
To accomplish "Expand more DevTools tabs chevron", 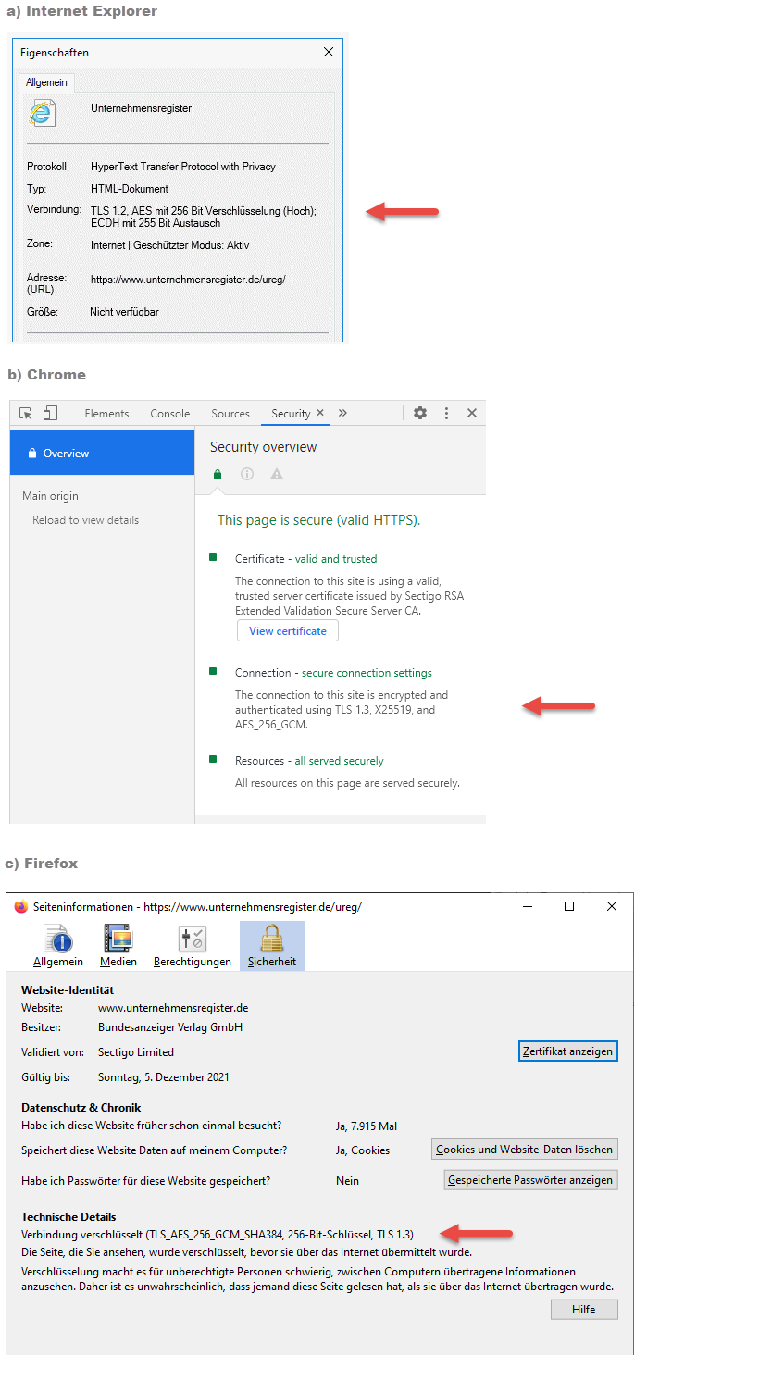I will click(342, 413).
